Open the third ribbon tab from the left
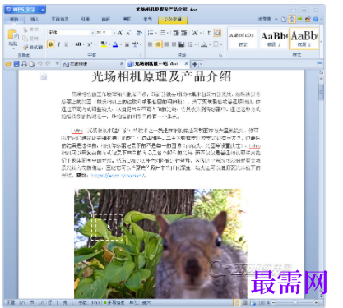Viewport: 343px width, 308px height. point(60,20)
